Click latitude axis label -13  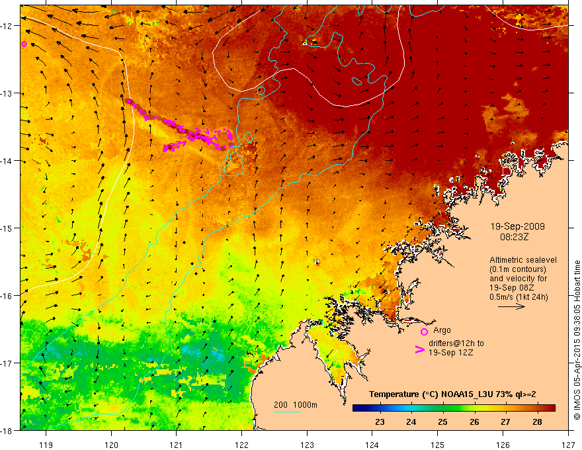tap(7, 93)
